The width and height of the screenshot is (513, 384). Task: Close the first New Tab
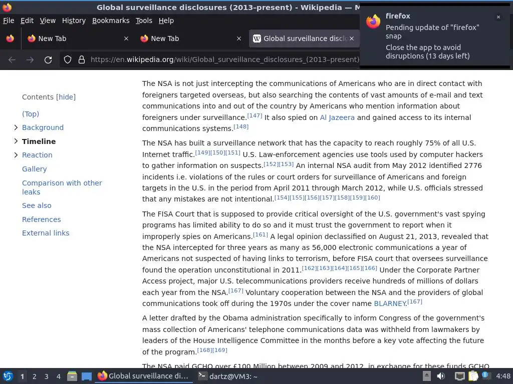126,38
